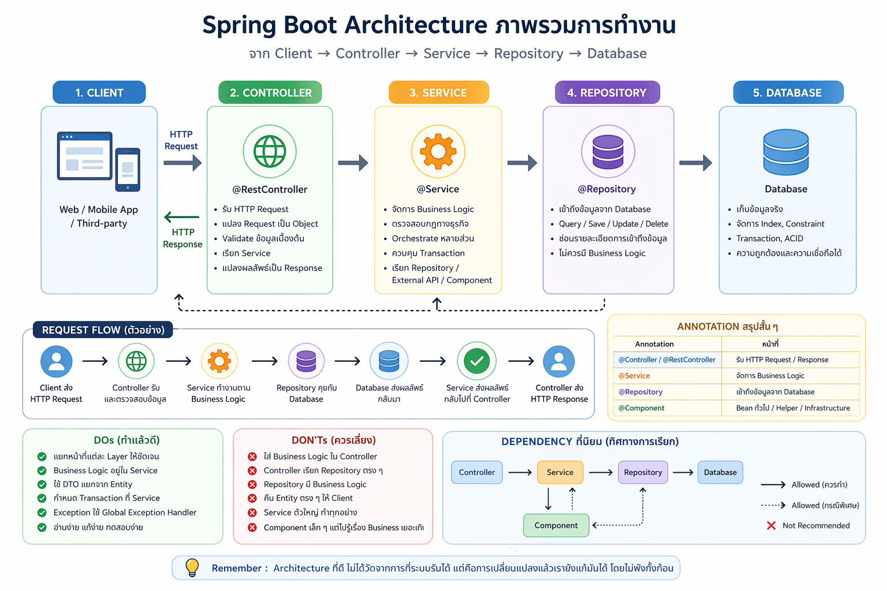The height and width of the screenshot is (591, 887).
Task: Click the green check beside 'ใช้ DTO แยกจาก Entity'
Action: [x=42, y=484]
